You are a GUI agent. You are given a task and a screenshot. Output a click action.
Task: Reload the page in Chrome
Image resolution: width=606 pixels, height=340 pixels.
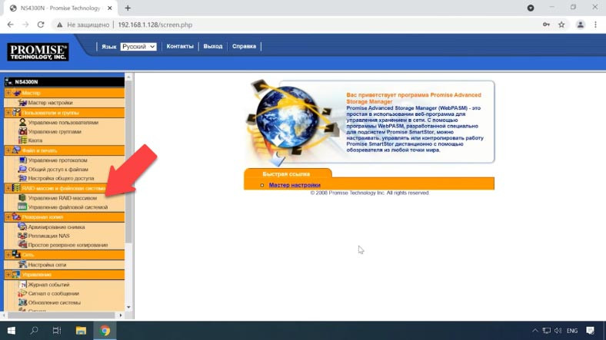pyautogui.click(x=41, y=25)
